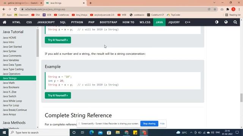Close the Java Strings tab
Image resolution: width=243 pixels, height=136 pixels.
[84, 3]
